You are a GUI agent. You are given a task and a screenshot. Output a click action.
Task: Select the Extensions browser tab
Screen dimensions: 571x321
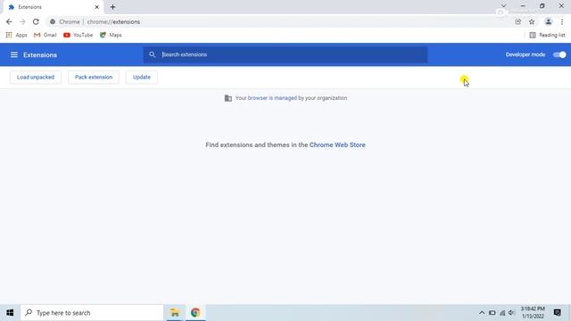click(x=53, y=7)
